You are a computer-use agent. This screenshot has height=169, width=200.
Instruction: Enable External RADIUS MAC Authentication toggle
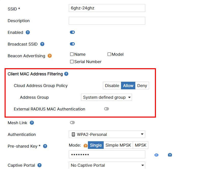[106, 109]
